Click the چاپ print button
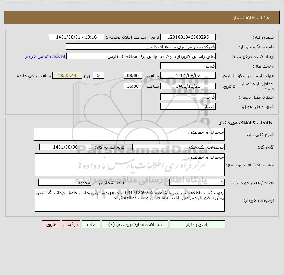 [91, 224]
